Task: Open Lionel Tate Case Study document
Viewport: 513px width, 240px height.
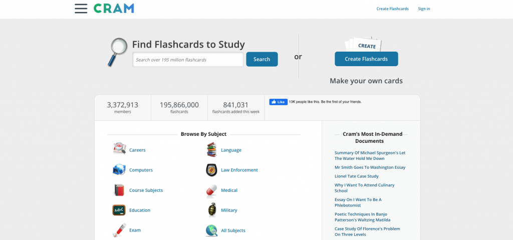Action: click(x=356, y=176)
